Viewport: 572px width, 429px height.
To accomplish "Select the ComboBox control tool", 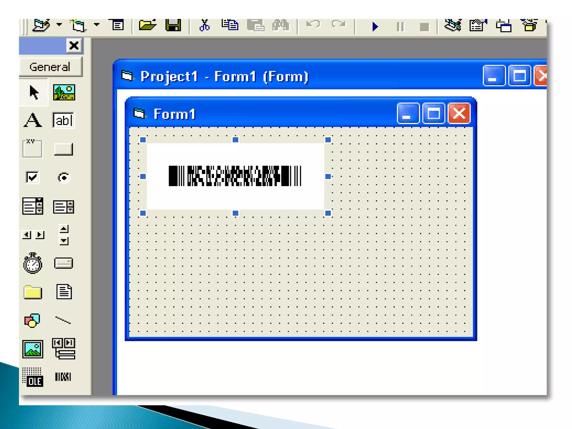I will [33, 206].
